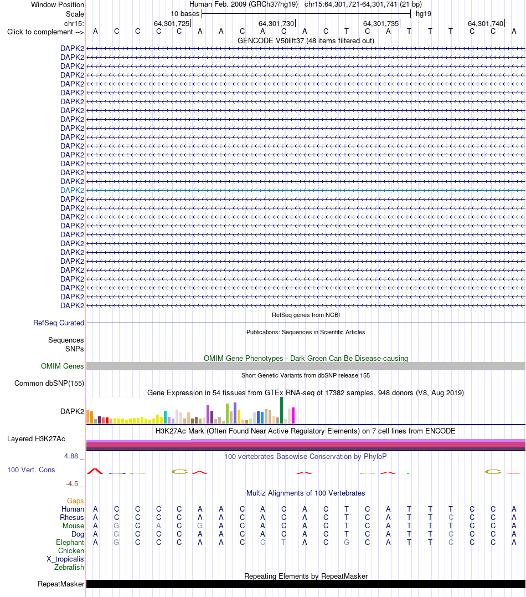
Task: Select the light-blue highlighted DAPK2 transcript label
Action: (73, 190)
